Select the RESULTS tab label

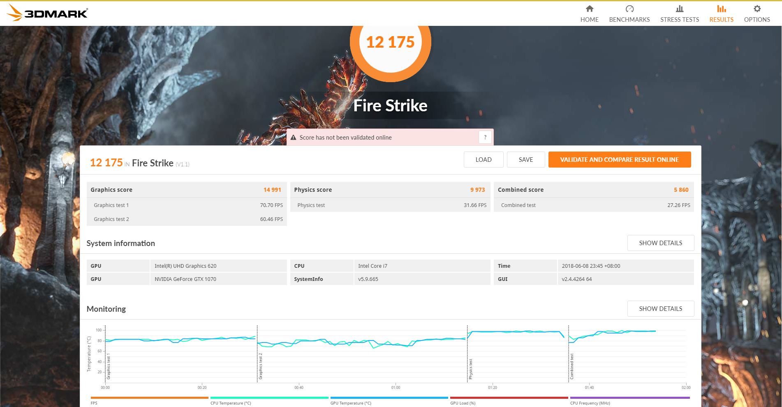click(x=721, y=19)
